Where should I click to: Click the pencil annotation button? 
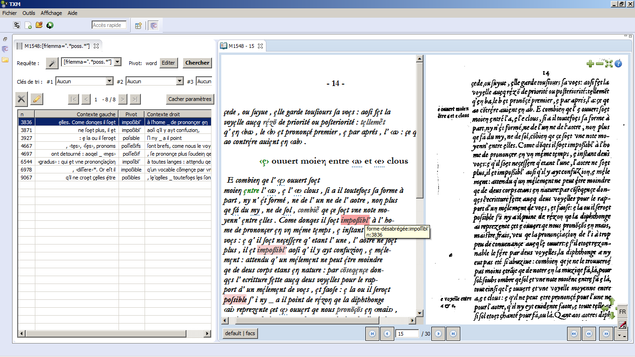tap(37, 99)
